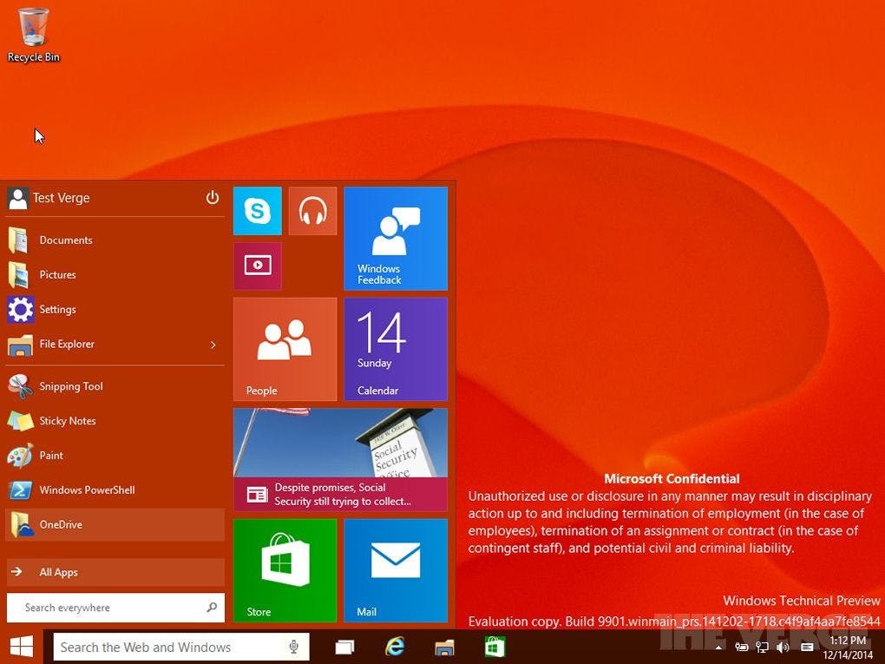
Task: Open Windows PowerShell
Action: [x=88, y=490]
